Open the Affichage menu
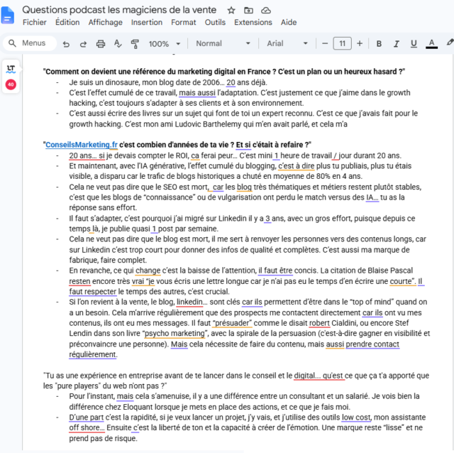The height and width of the screenshot is (453, 454). click(106, 22)
